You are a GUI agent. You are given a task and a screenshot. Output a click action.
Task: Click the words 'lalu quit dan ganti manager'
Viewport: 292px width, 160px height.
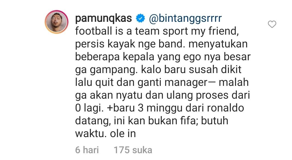pyautogui.click(x=141, y=83)
